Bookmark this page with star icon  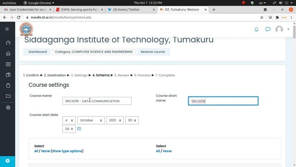(262, 18)
